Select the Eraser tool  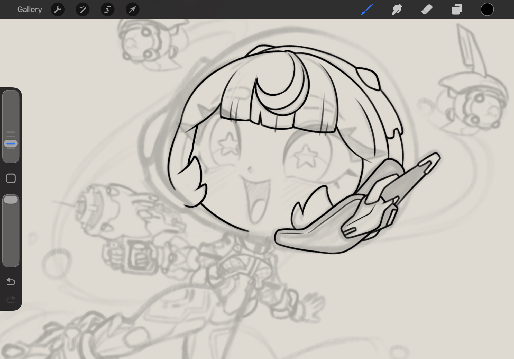coord(427,10)
